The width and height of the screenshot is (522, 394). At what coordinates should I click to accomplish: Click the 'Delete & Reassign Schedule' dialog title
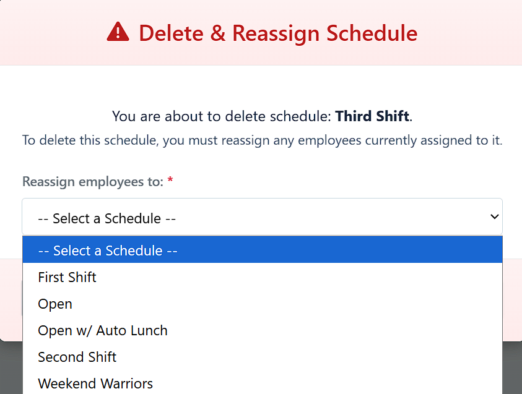tap(279, 33)
